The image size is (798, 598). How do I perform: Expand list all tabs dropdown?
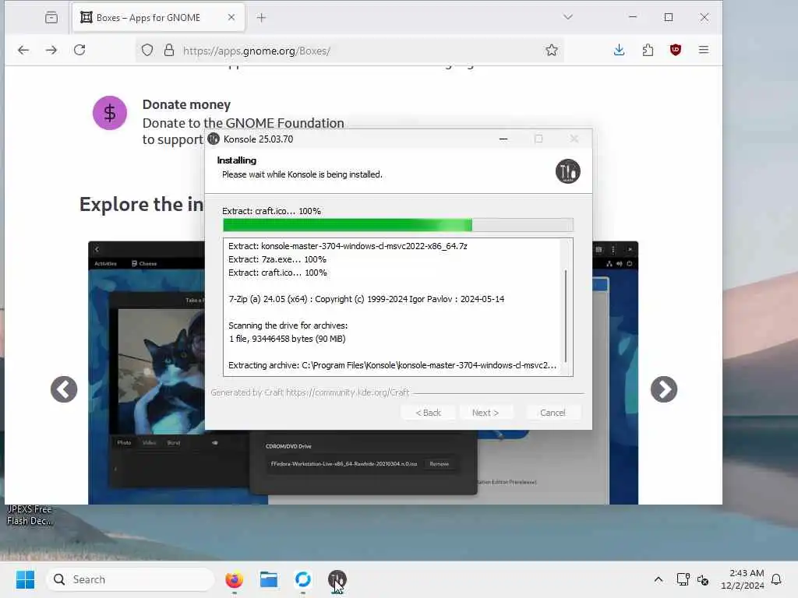click(568, 17)
